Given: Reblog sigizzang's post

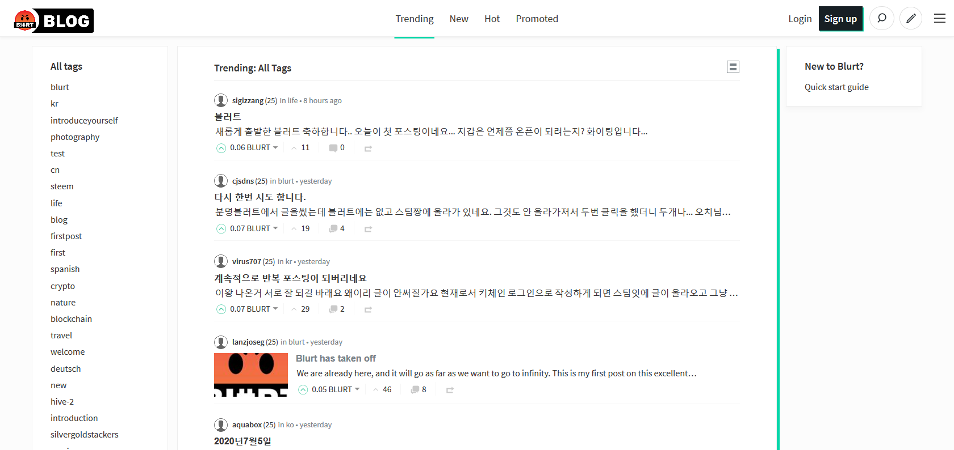Looking at the screenshot, I should tap(368, 148).
